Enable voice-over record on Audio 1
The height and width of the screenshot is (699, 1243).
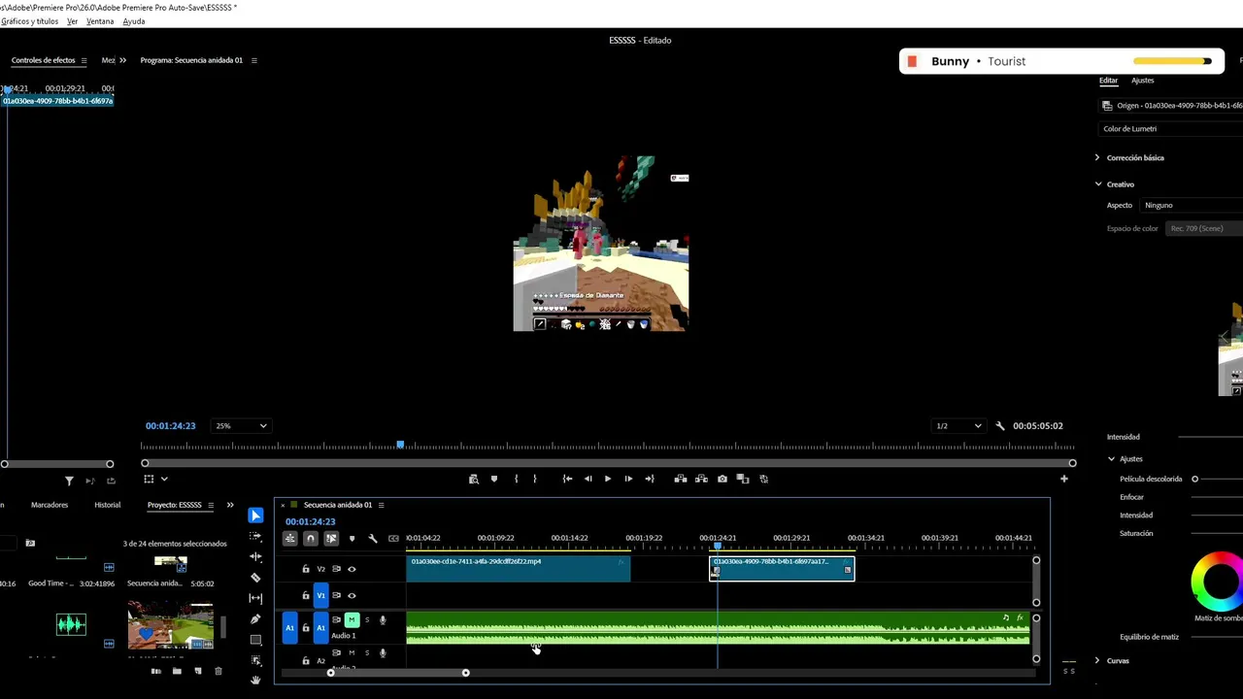pyautogui.click(x=383, y=619)
